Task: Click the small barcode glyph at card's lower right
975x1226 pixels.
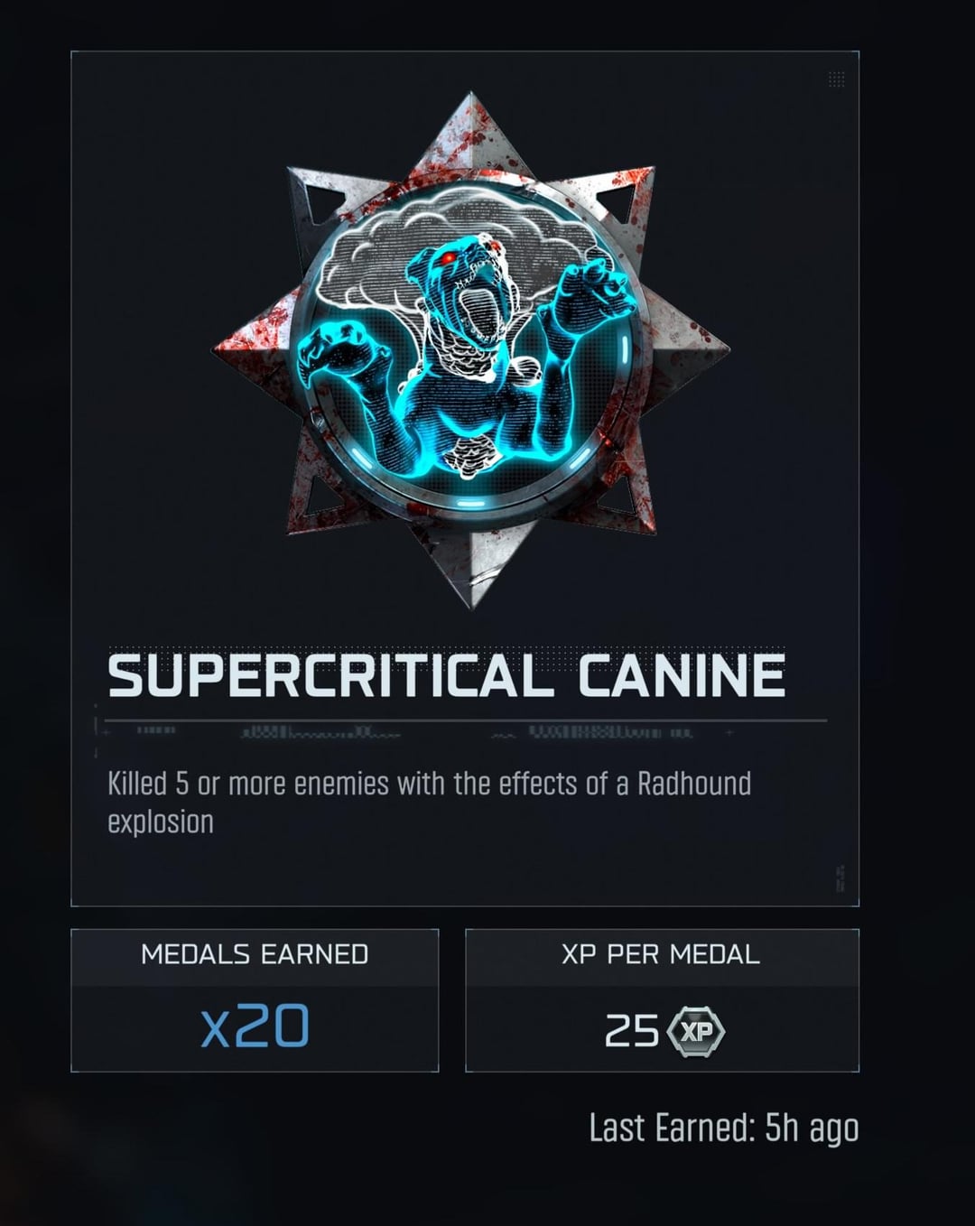Action: pyautogui.click(x=840, y=878)
